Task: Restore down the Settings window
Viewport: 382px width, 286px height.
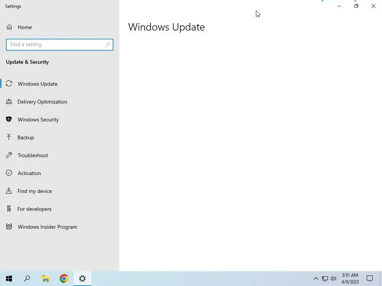Action: point(356,6)
